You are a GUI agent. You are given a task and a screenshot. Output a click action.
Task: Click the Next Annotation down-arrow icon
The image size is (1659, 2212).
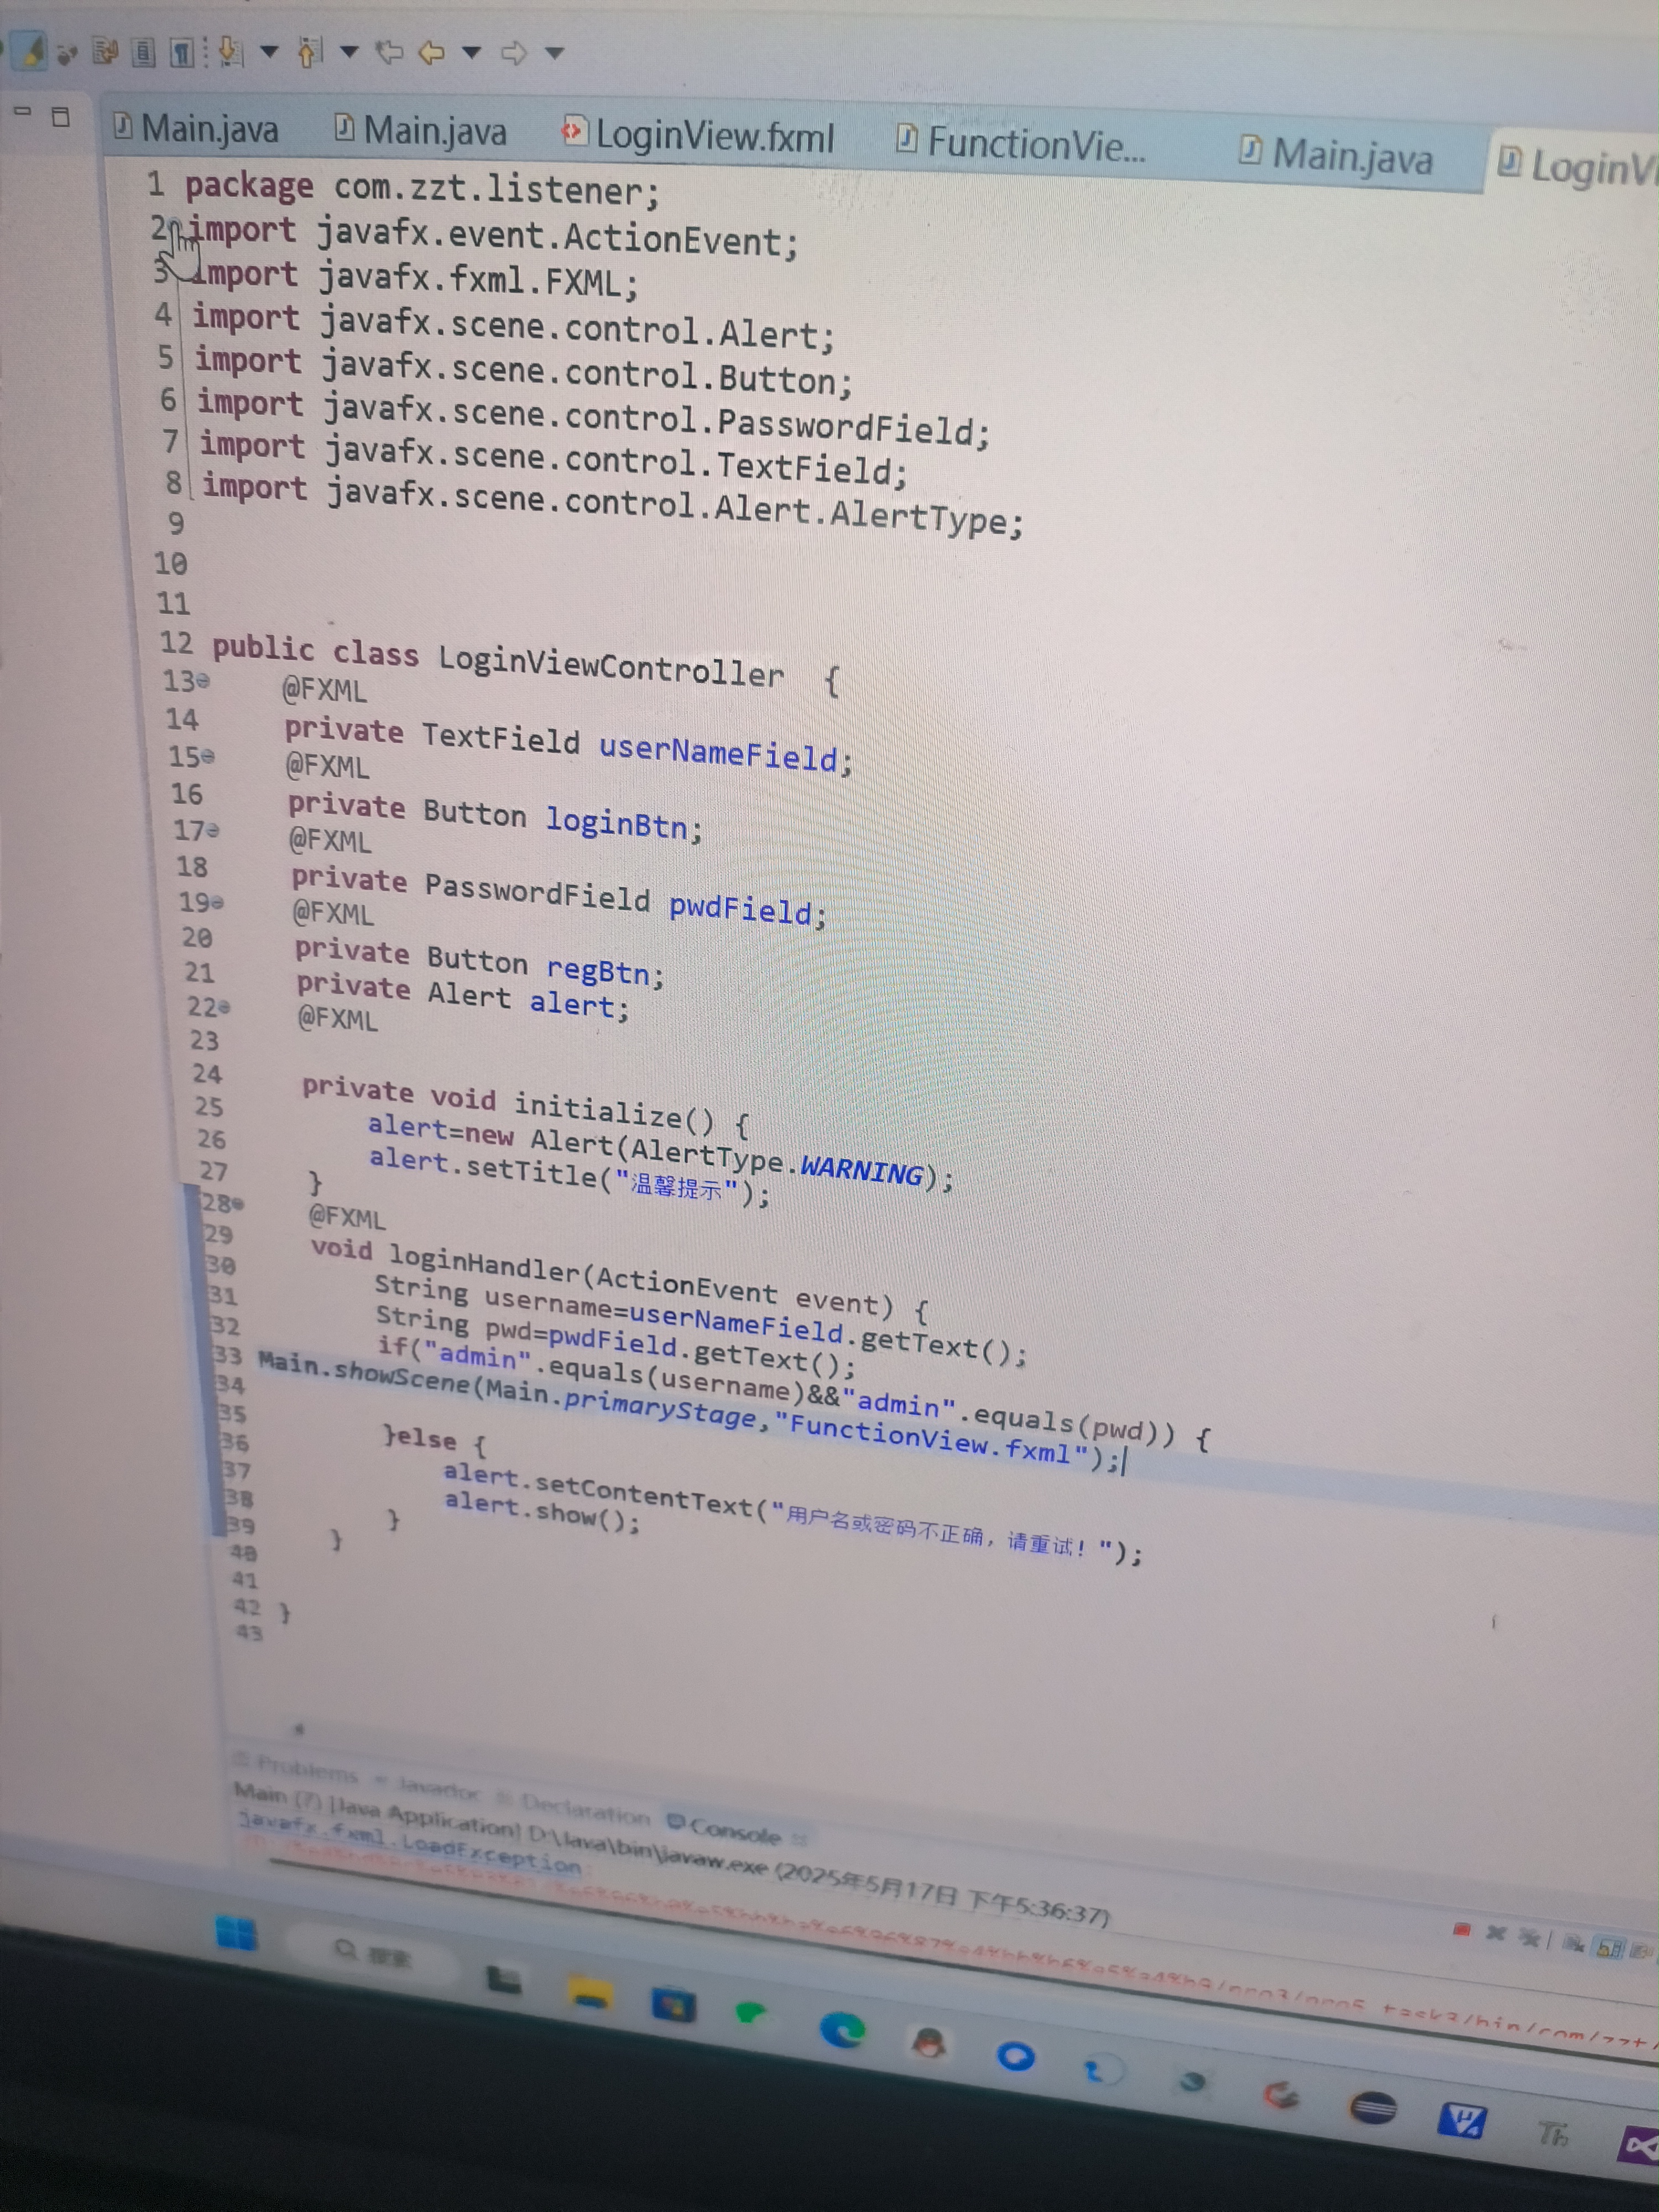click(x=231, y=51)
